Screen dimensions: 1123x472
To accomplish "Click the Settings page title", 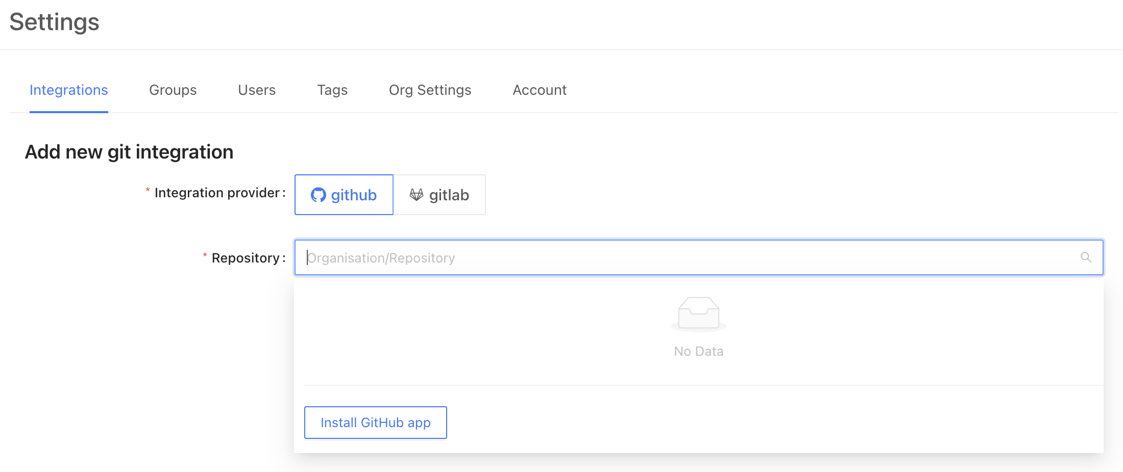I will (x=54, y=22).
